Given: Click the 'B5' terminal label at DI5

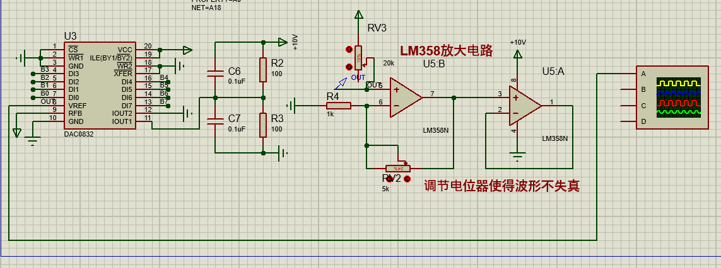Looking at the screenshot, I should (x=164, y=85).
